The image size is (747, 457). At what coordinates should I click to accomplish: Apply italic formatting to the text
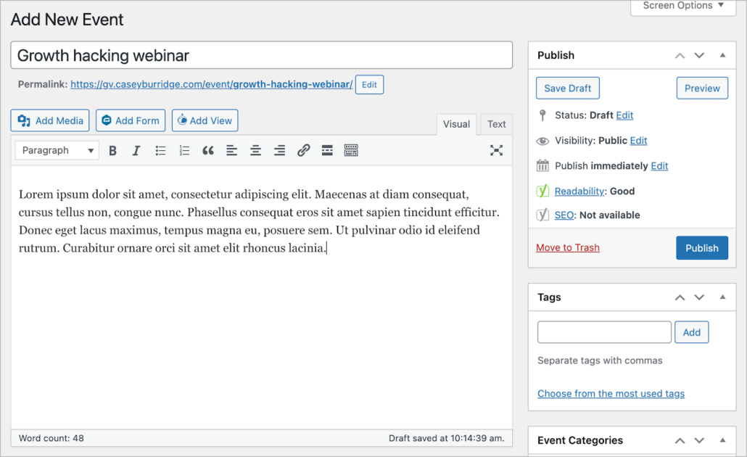click(136, 151)
